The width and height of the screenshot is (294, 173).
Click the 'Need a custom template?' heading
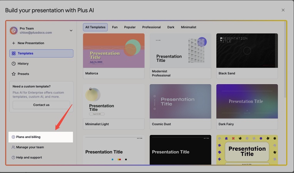[x=32, y=86]
